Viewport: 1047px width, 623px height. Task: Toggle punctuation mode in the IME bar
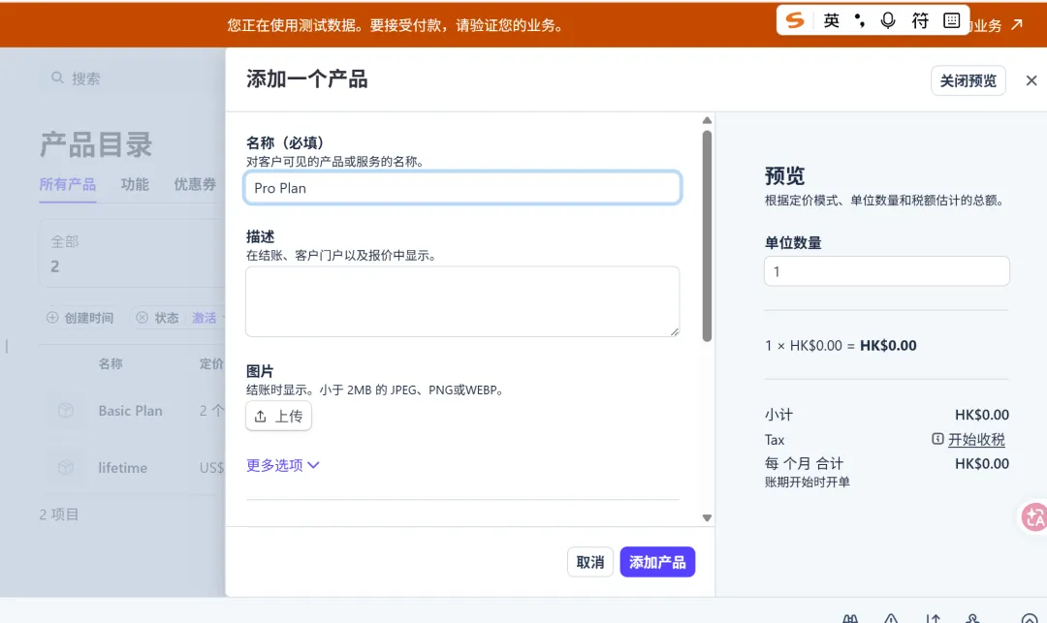click(x=859, y=20)
